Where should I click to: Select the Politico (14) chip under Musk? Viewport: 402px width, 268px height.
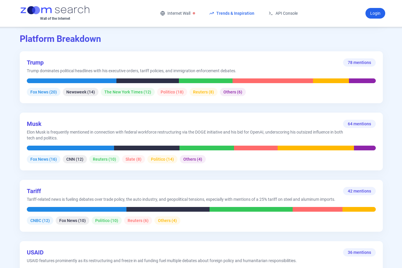point(162,159)
